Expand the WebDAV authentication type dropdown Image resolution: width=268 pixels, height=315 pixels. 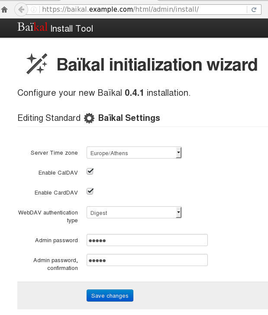[134, 213]
